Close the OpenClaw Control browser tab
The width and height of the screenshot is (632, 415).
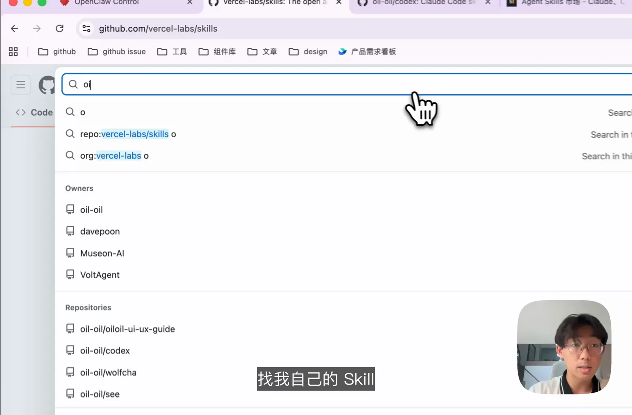click(190, 2)
